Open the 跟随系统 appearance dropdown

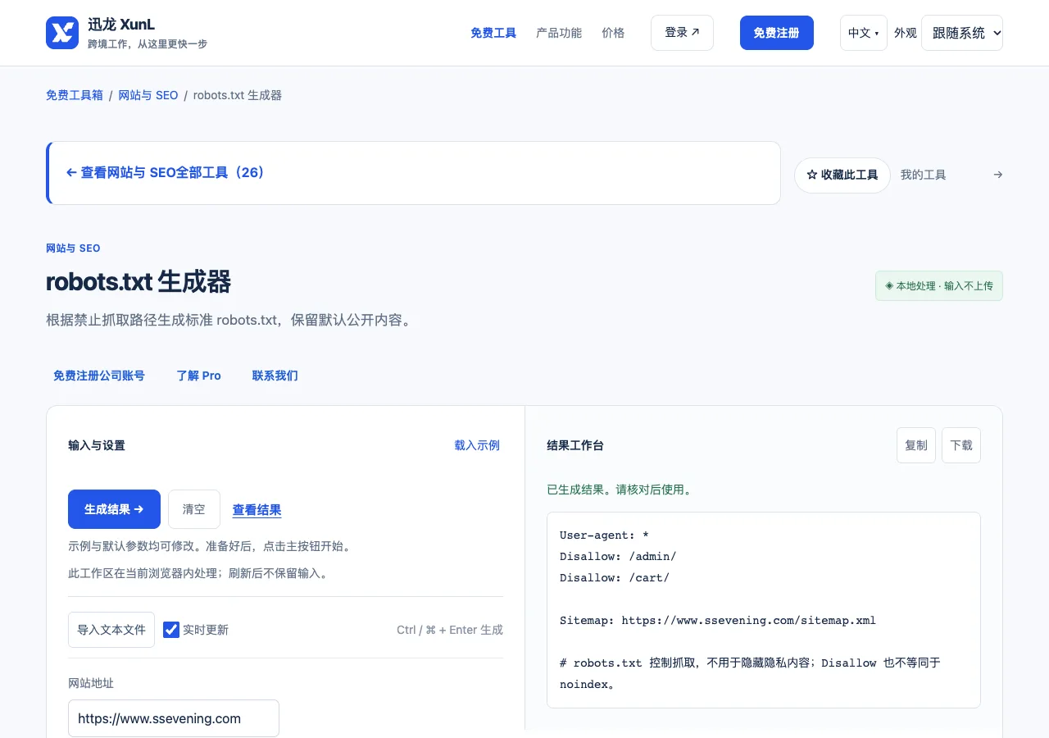[961, 33]
